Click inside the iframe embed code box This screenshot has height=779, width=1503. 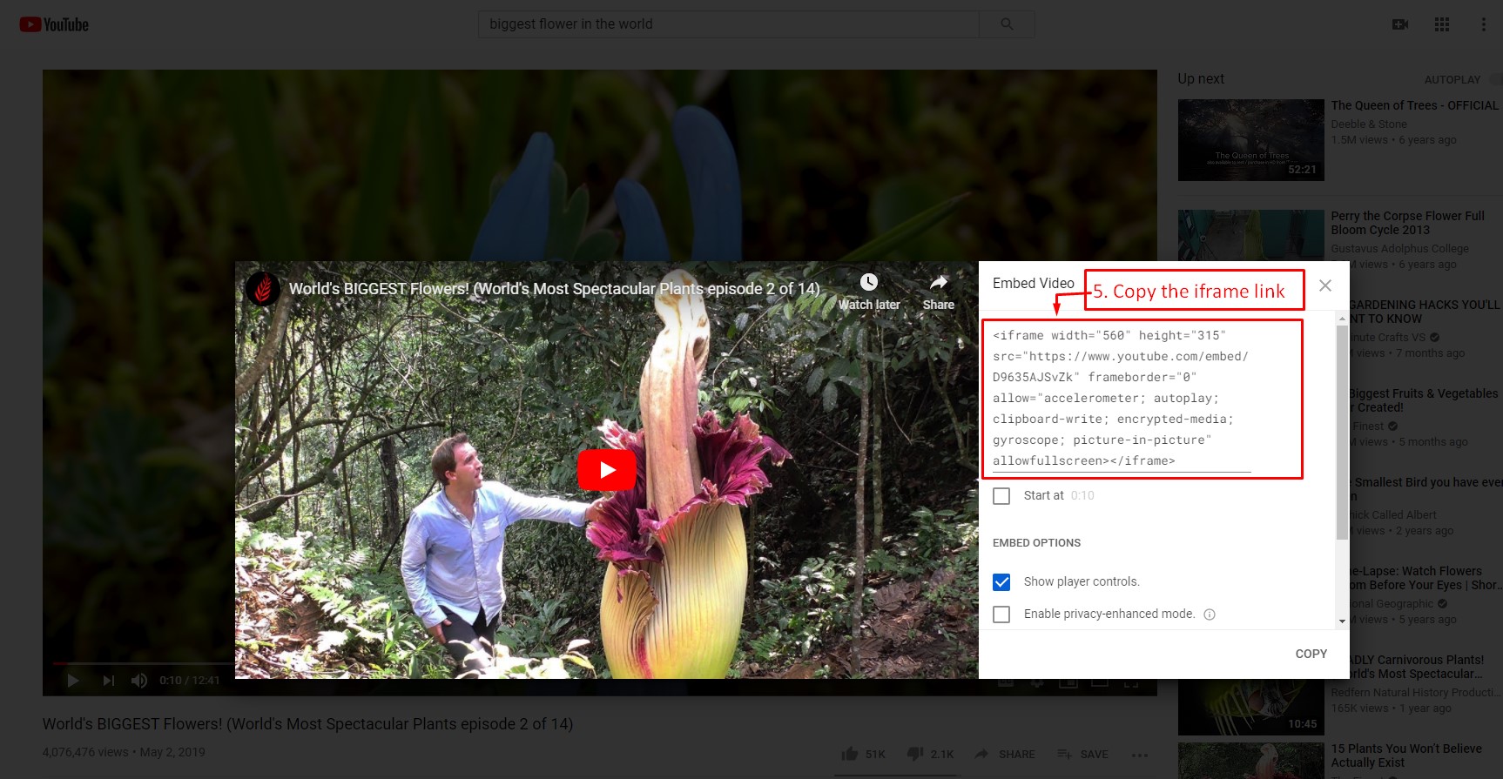coord(1122,399)
